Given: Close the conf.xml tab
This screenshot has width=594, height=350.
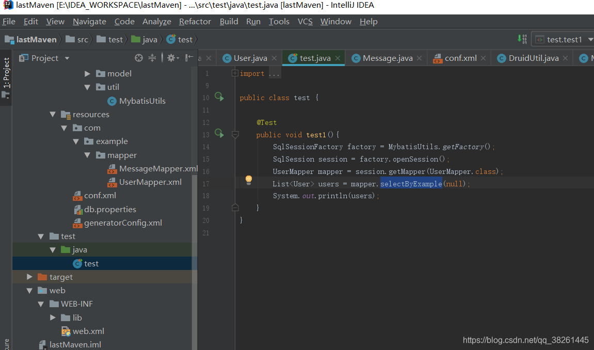Looking at the screenshot, I should point(483,58).
